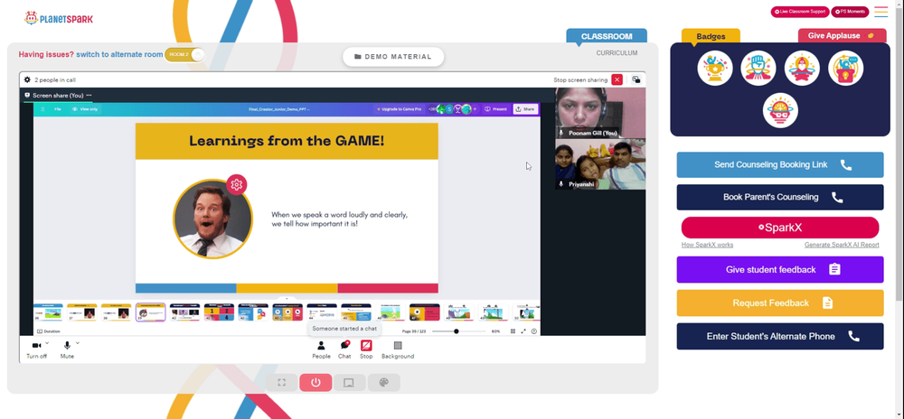The height and width of the screenshot is (419, 904).
Task: Click Generate SparkX AI Report link
Action: point(842,245)
